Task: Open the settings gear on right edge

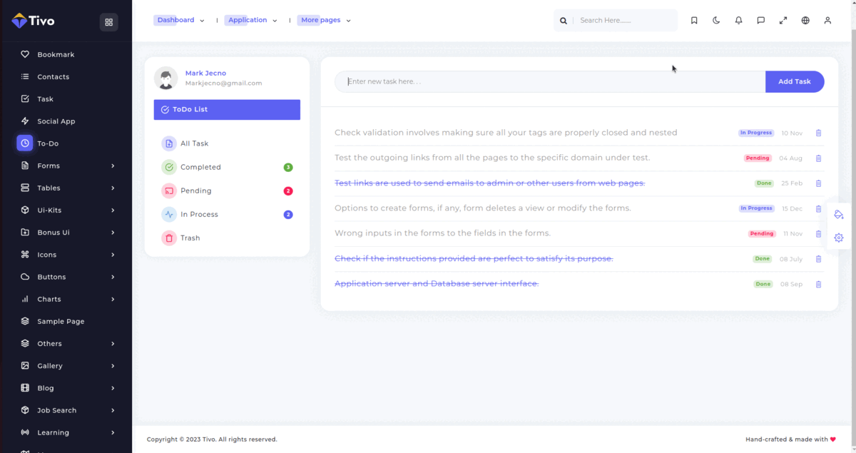Action: [x=839, y=238]
